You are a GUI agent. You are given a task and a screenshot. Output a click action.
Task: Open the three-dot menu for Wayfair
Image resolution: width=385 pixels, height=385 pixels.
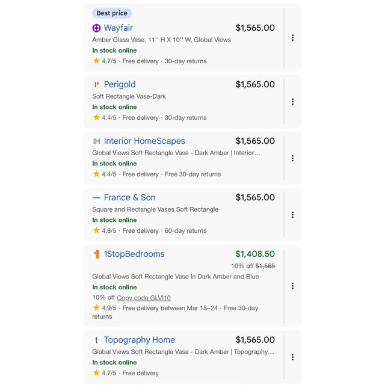coord(292,38)
